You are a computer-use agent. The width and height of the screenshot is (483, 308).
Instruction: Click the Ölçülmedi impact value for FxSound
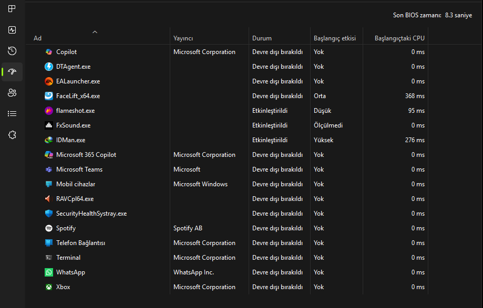coord(328,125)
